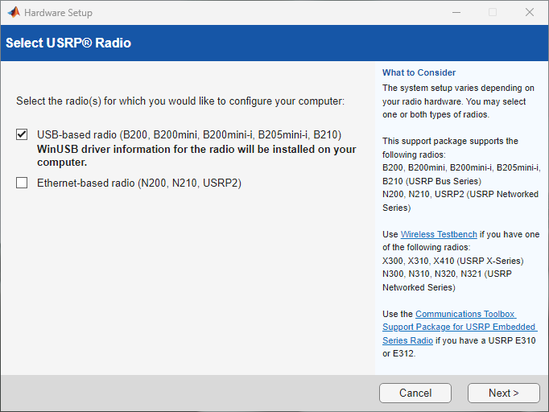549x412 pixels.
Task: Open the Wireless Testbench link
Action: pos(439,234)
